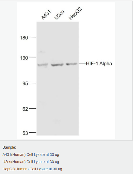
Task: Click the U2os lane label
Action: 59,15
